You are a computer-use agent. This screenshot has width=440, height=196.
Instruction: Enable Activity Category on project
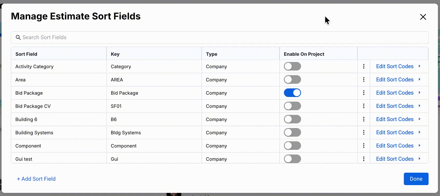point(292,66)
